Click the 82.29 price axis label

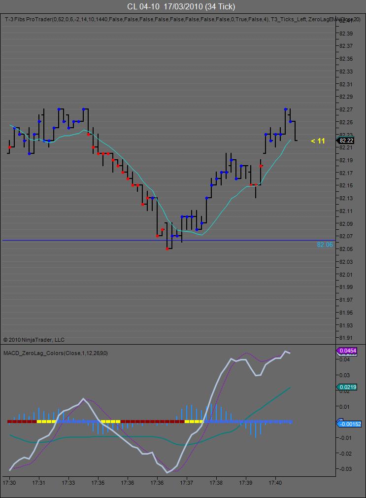pos(346,97)
